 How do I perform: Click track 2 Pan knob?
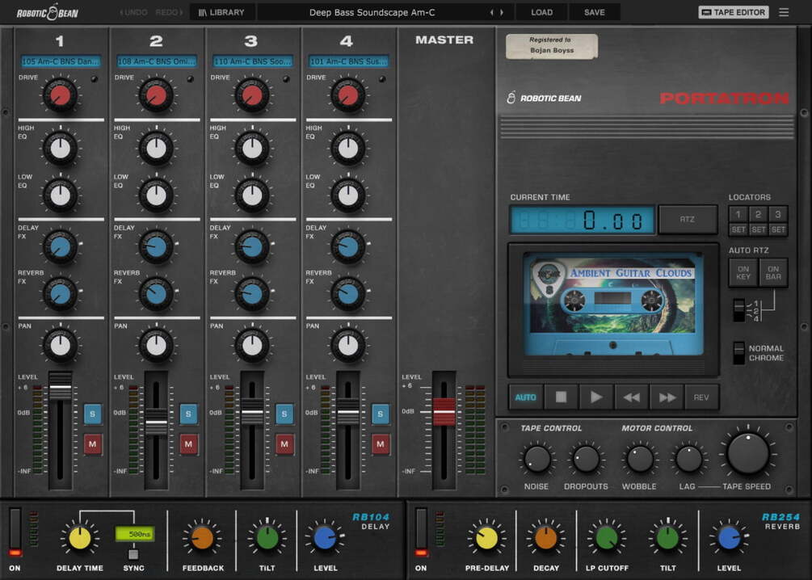point(157,346)
